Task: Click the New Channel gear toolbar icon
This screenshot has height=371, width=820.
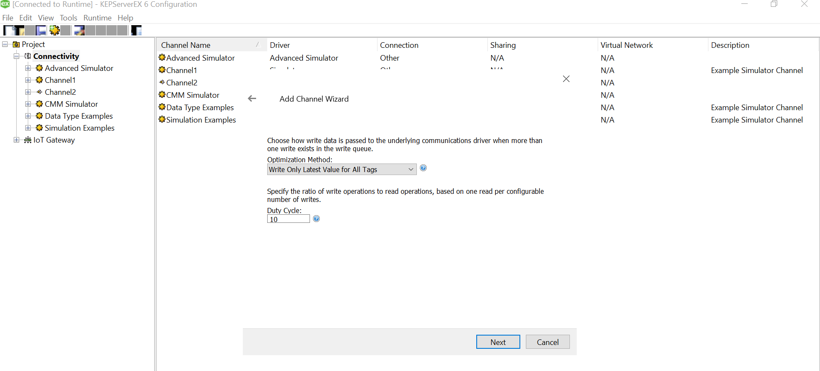Action: point(55,30)
